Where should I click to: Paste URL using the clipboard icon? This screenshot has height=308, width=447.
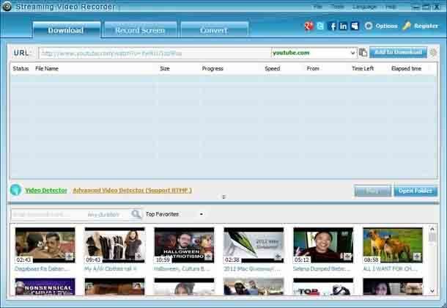pyautogui.click(x=363, y=53)
